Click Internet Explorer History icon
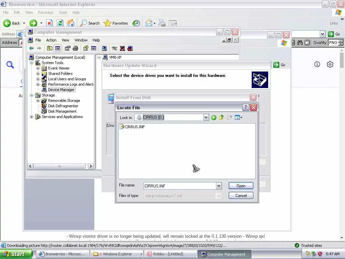The width and height of the screenshot is (345, 259). click(x=136, y=23)
